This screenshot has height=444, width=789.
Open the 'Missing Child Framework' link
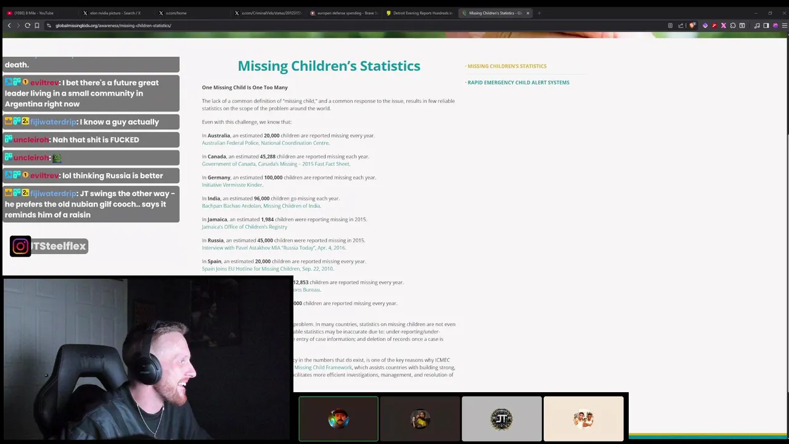[323, 368]
